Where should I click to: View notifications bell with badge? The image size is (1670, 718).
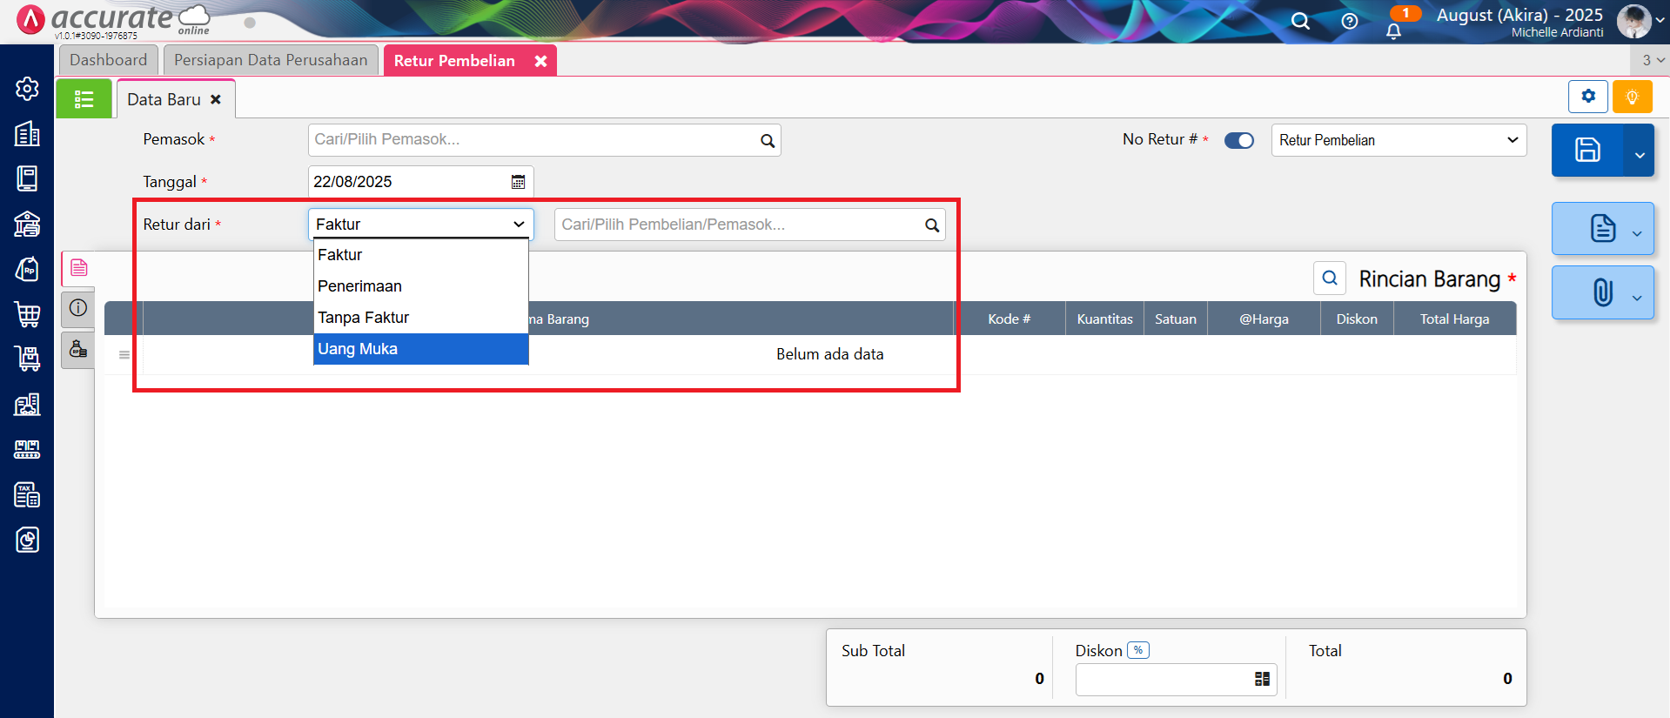[x=1394, y=30]
